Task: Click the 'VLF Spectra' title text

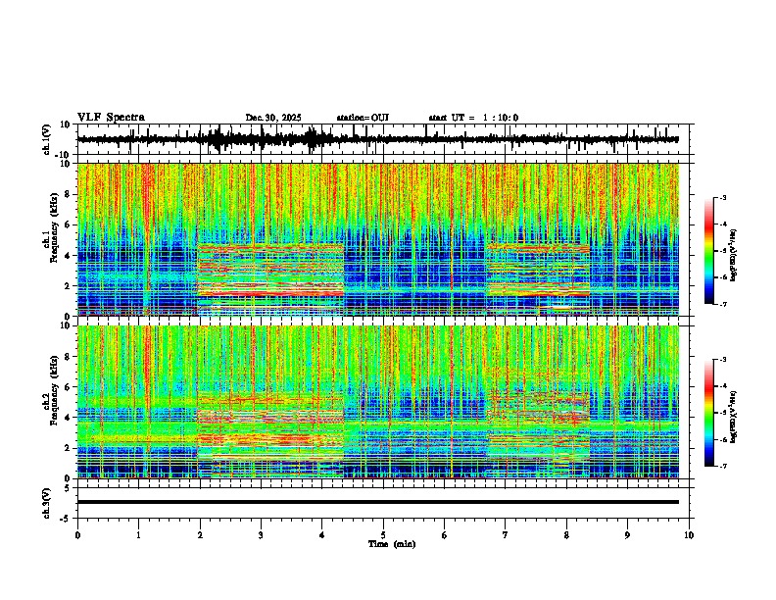Action: coord(111,118)
